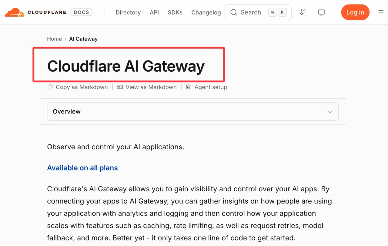
Task: Open the hamburger menu icon
Action: [x=381, y=12]
